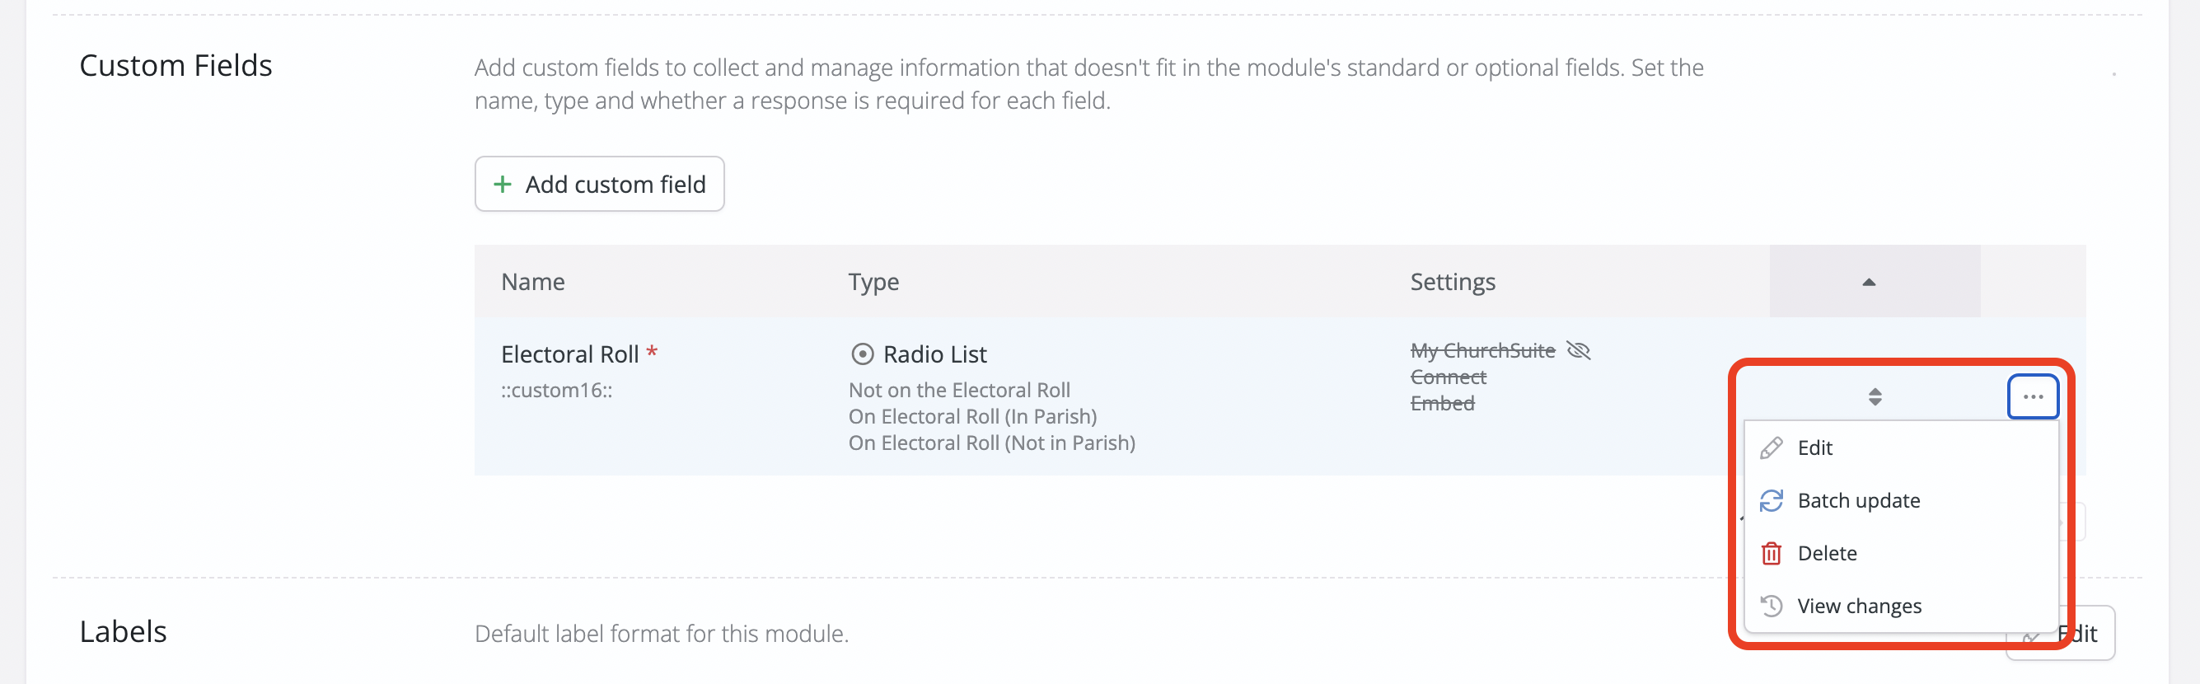2200x684 pixels.
Task: Click the Settings column header
Action: 1452,282
